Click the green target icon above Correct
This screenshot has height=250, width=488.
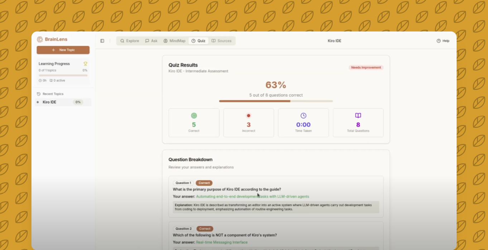(x=194, y=116)
